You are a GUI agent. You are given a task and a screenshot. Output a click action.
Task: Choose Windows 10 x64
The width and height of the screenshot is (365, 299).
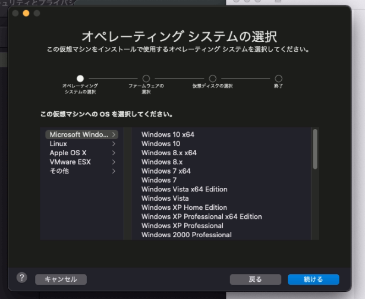(x=168, y=134)
